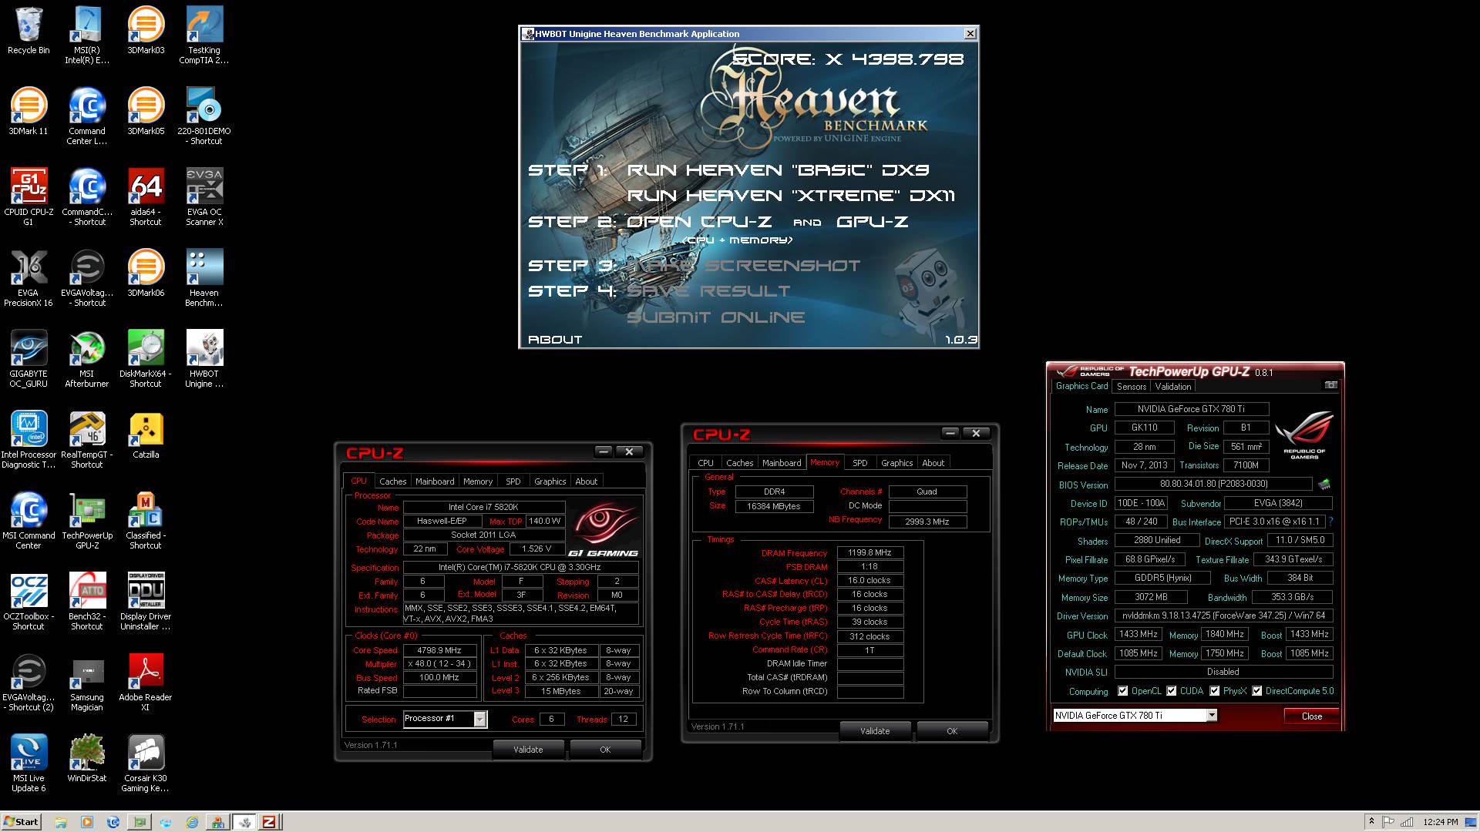
Task: Open the 3DMark 11 desktop shortcut
Action: 29,112
